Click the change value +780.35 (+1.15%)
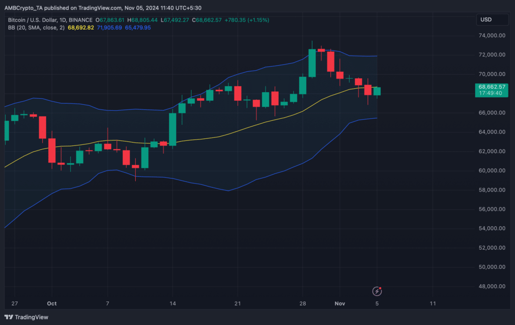The width and height of the screenshot is (515, 325). point(246,20)
